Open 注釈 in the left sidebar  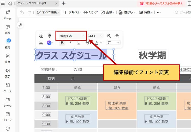tap(8, 30)
